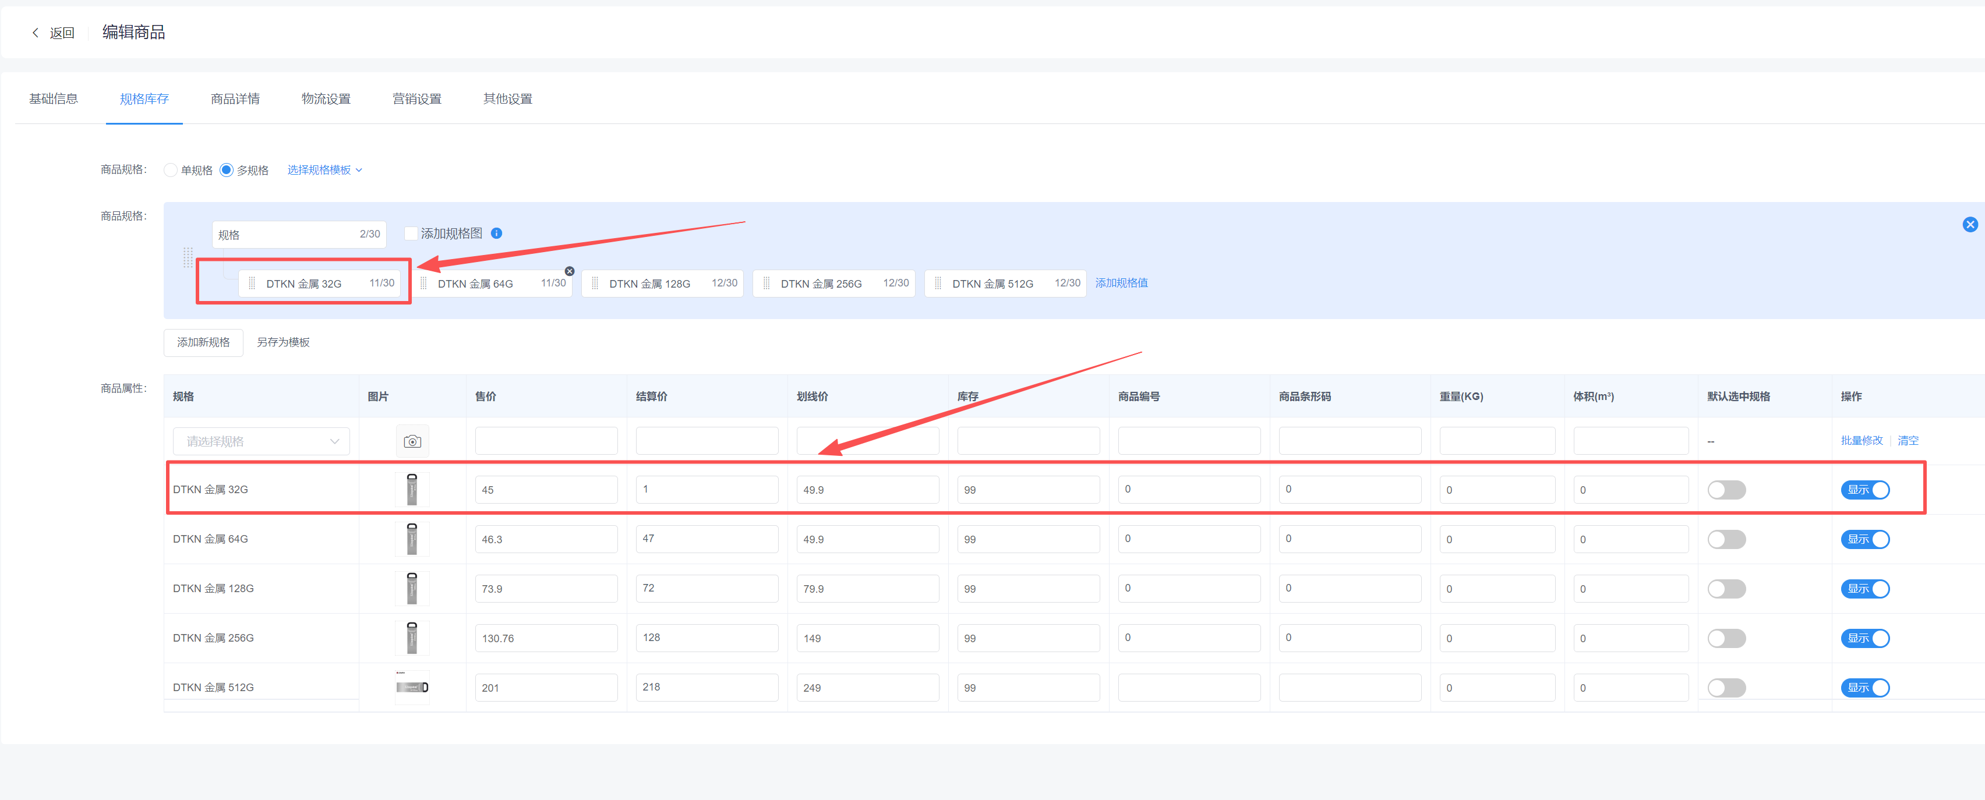The width and height of the screenshot is (1985, 800).
Task: Remove the DTKN 金属 64G spec value
Action: click(570, 271)
